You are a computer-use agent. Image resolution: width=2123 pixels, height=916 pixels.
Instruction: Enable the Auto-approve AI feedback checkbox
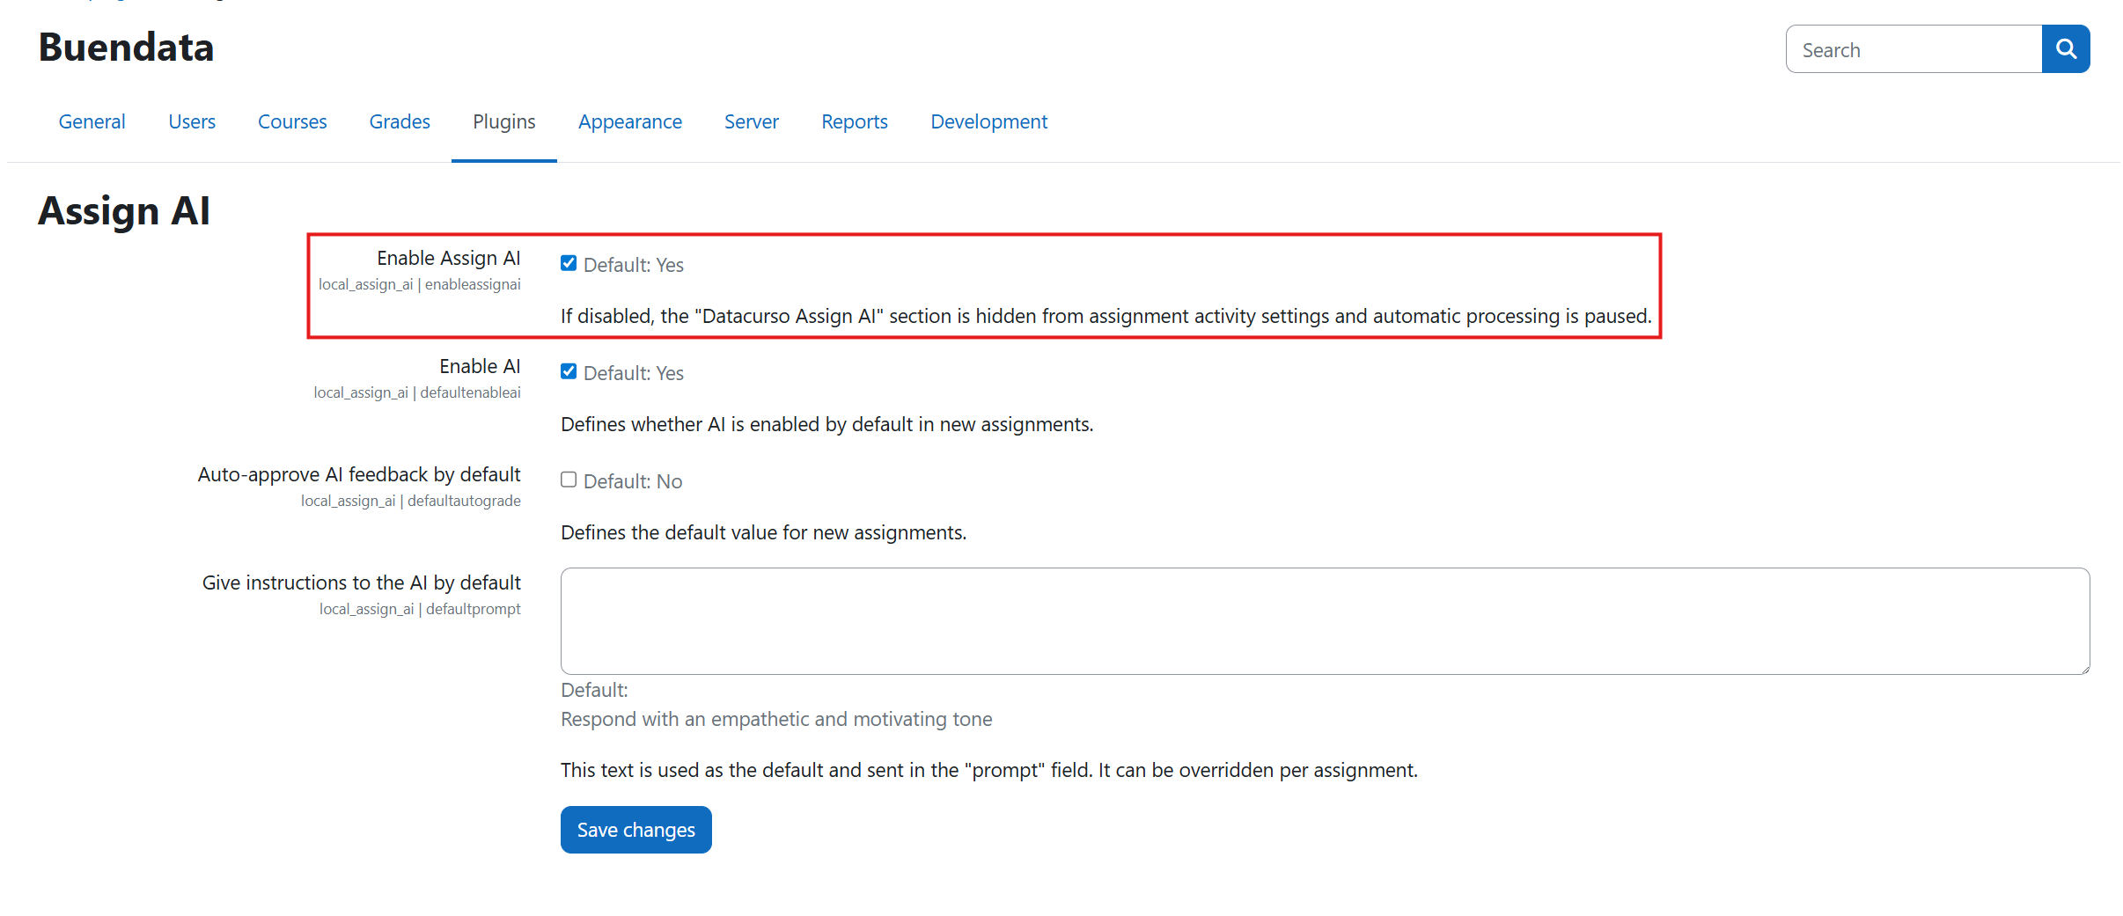tap(569, 479)
